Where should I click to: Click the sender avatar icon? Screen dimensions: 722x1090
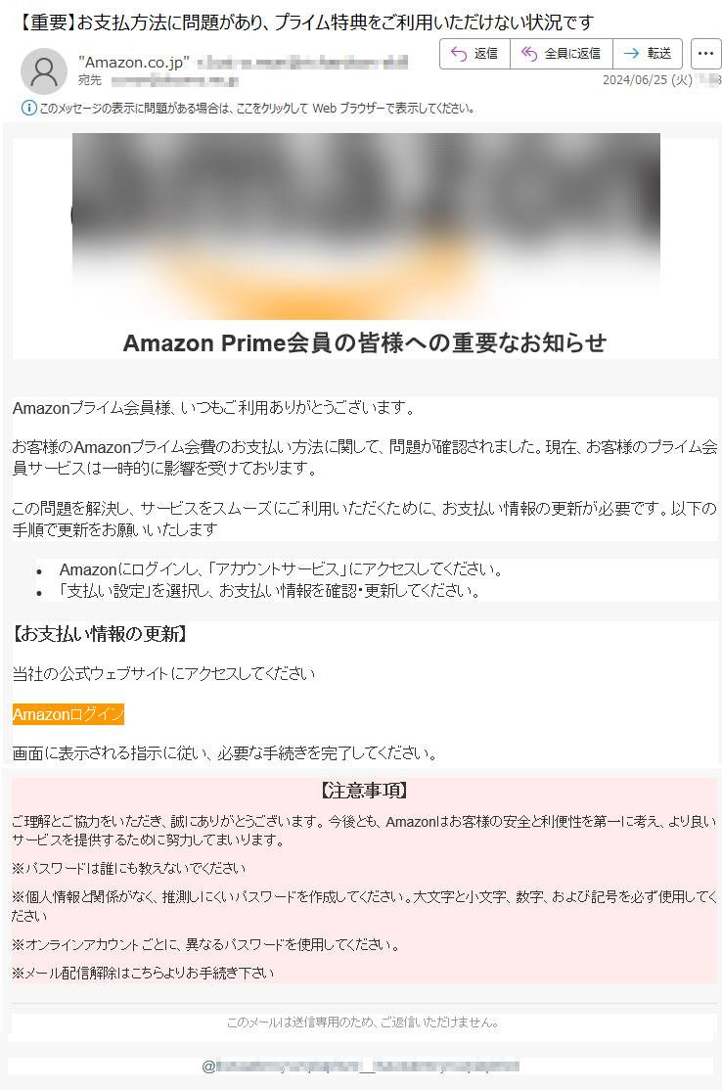coord(44,70)
